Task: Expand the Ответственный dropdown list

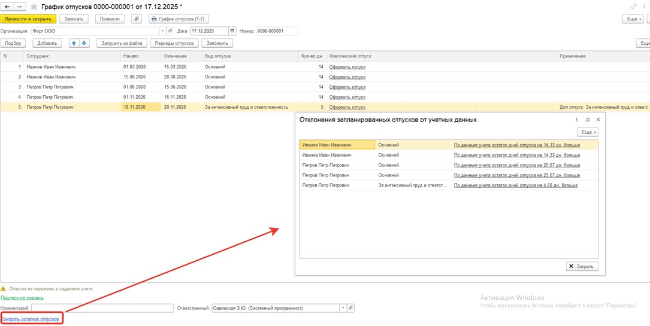Action: click(x=343, y=308)
